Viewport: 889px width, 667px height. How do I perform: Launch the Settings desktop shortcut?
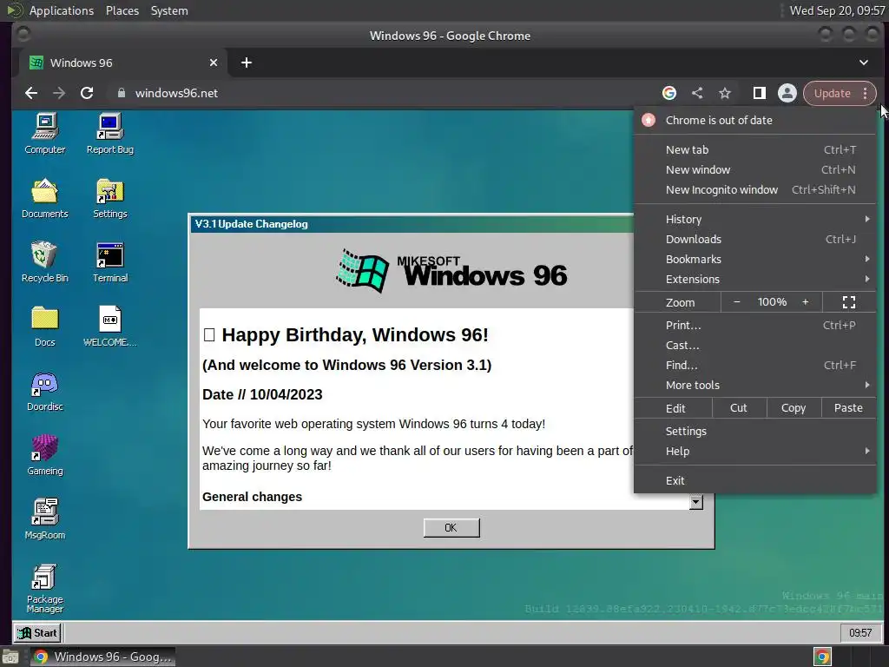110,198
